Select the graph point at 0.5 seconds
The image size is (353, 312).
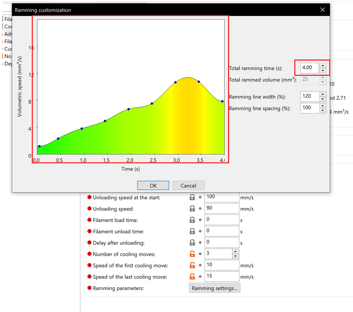click(58, 139)
